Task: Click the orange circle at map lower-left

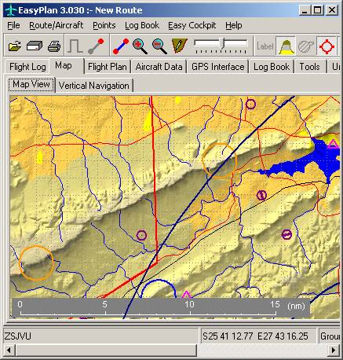Action: click(36, 263)
